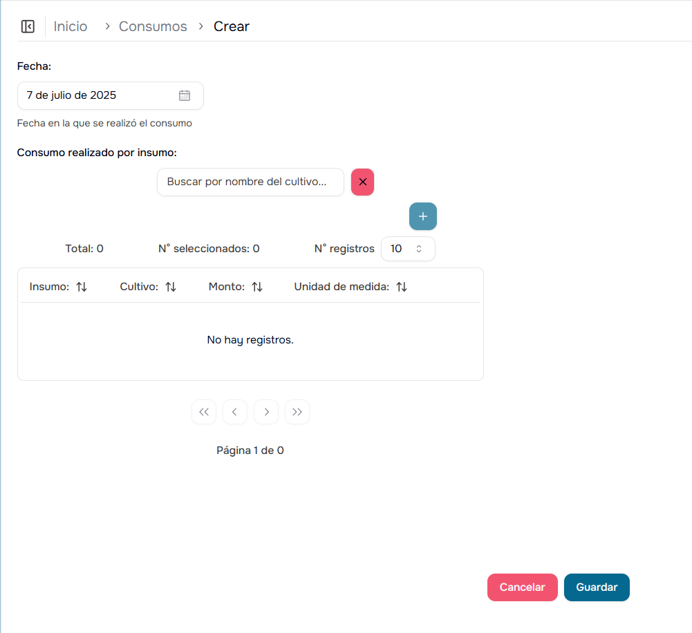Go to first page of table

click(204, 412)
